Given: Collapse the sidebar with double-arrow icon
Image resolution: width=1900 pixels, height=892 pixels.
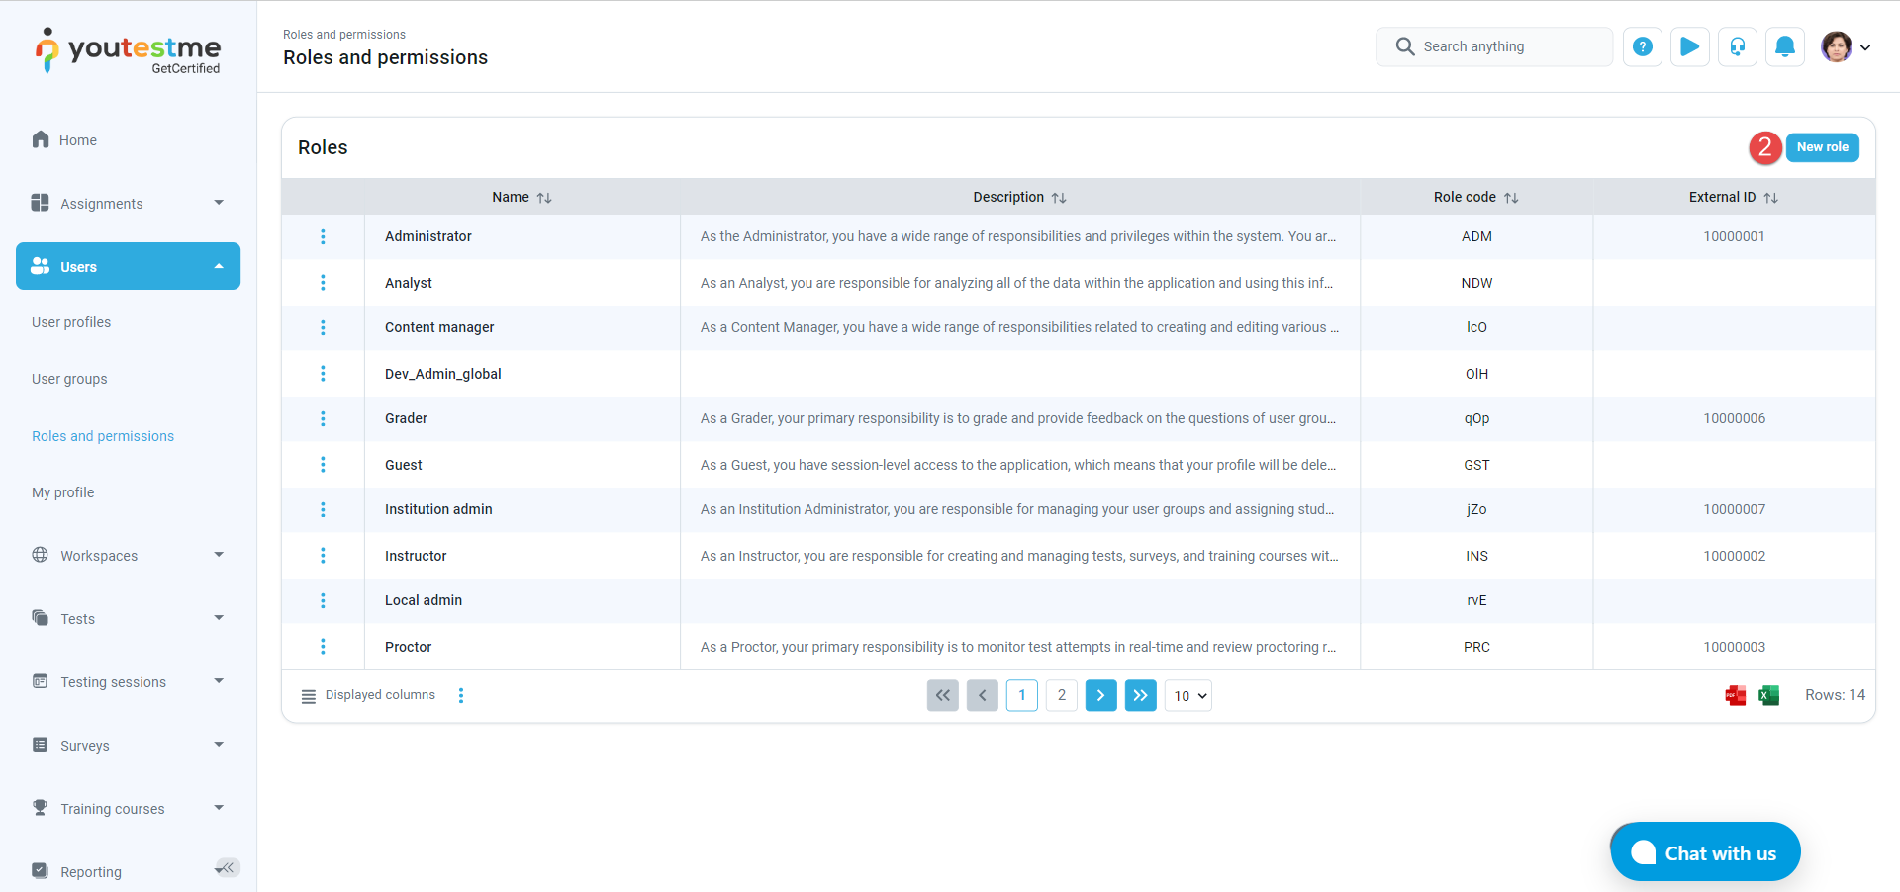Looking at the screenshot, I should pyautogui.click(x=228, y=868).
